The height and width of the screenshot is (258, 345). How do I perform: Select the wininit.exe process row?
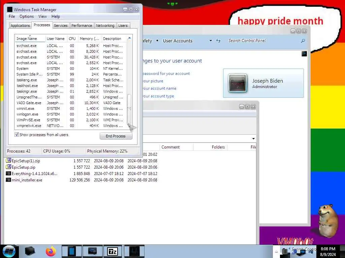71,109
